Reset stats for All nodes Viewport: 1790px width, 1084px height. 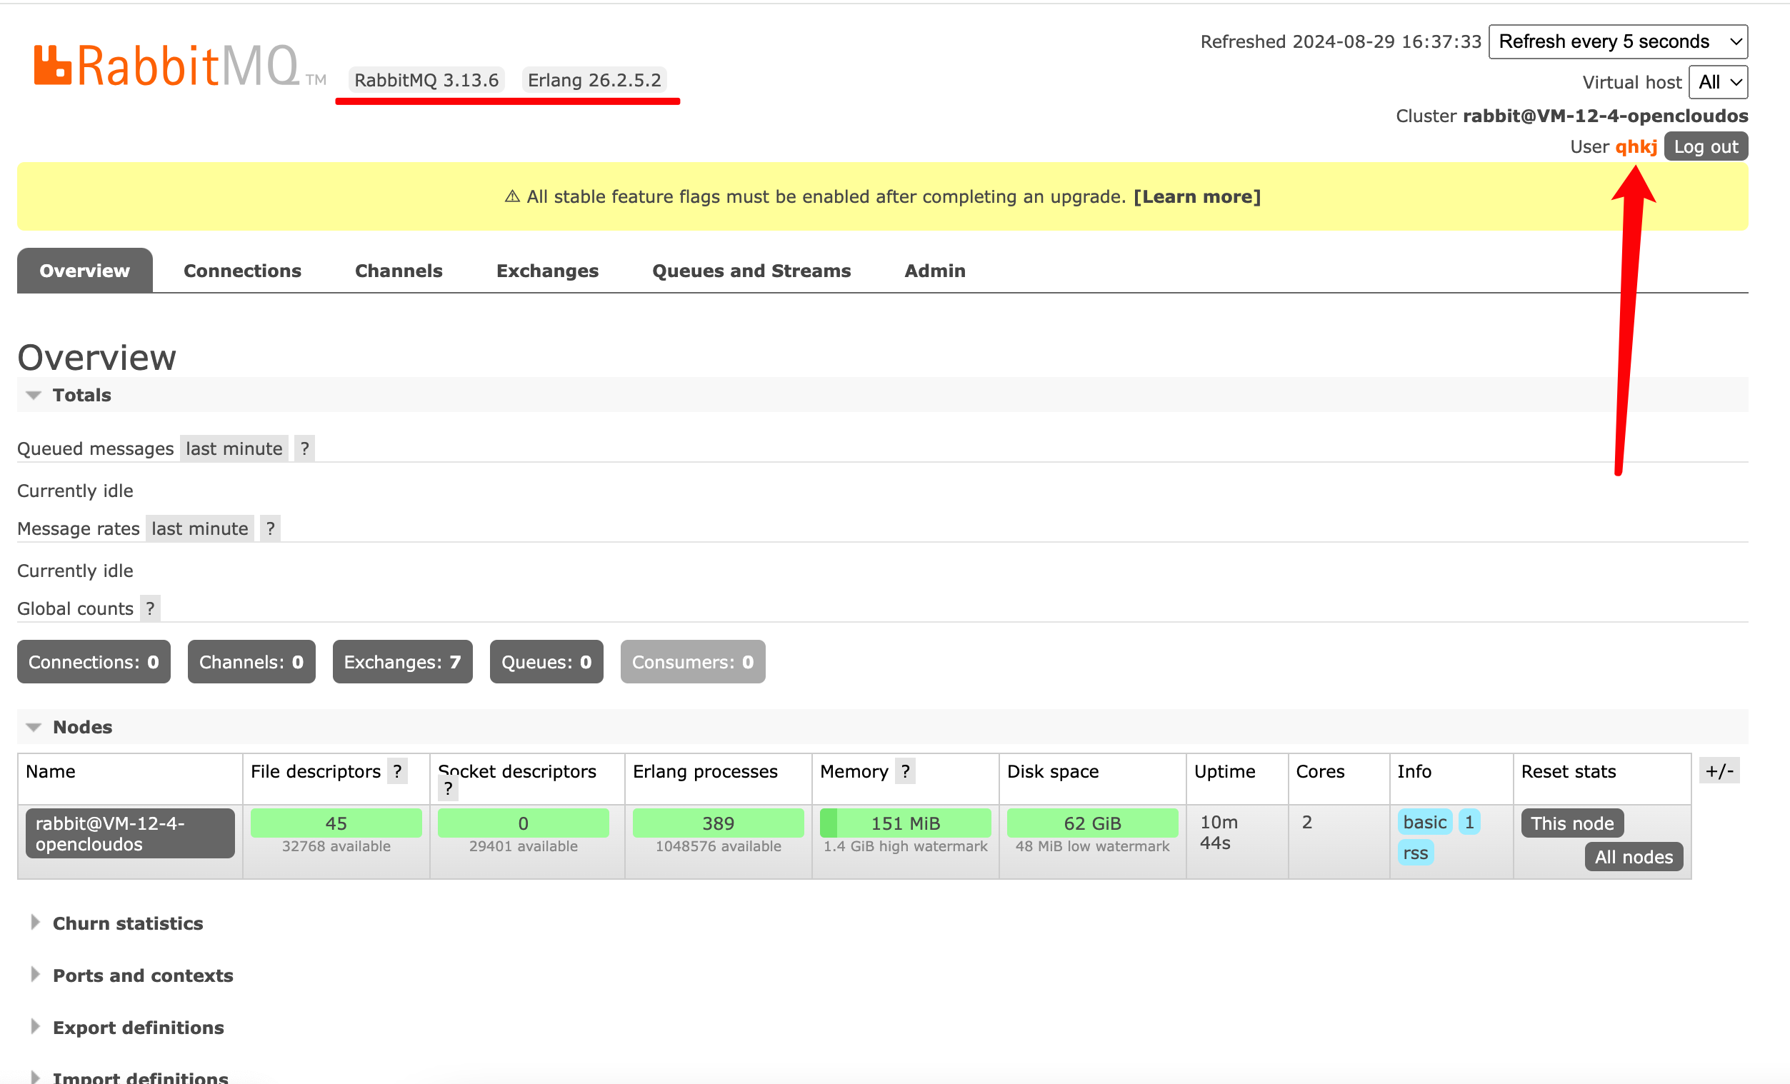coord(1634,857)
